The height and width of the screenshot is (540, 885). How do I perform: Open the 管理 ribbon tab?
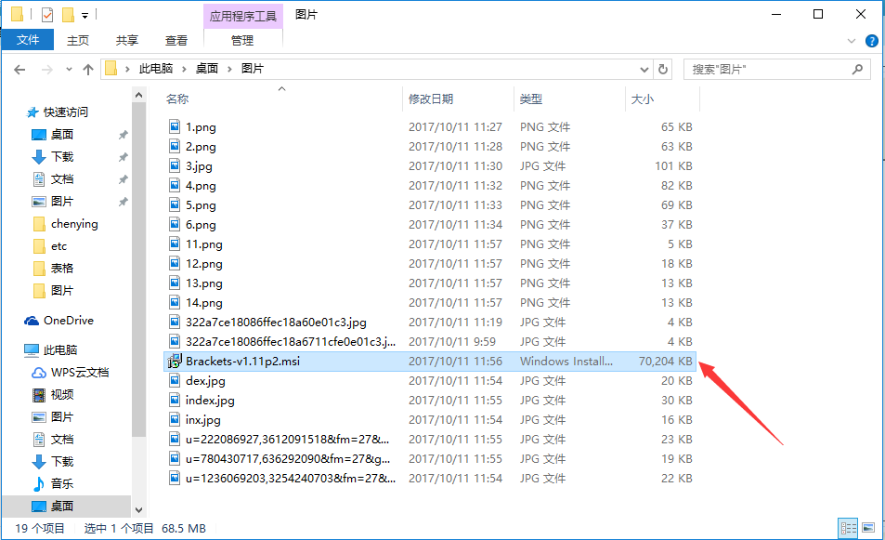pyautogui.click(x=242, y=40)
